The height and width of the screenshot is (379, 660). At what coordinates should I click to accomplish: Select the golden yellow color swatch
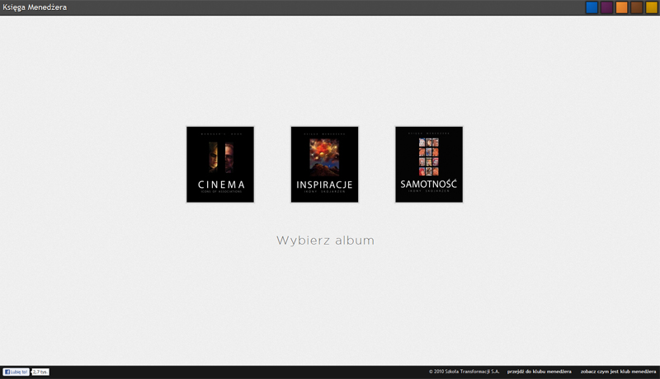pyautogui.click(x=652, y=7)
